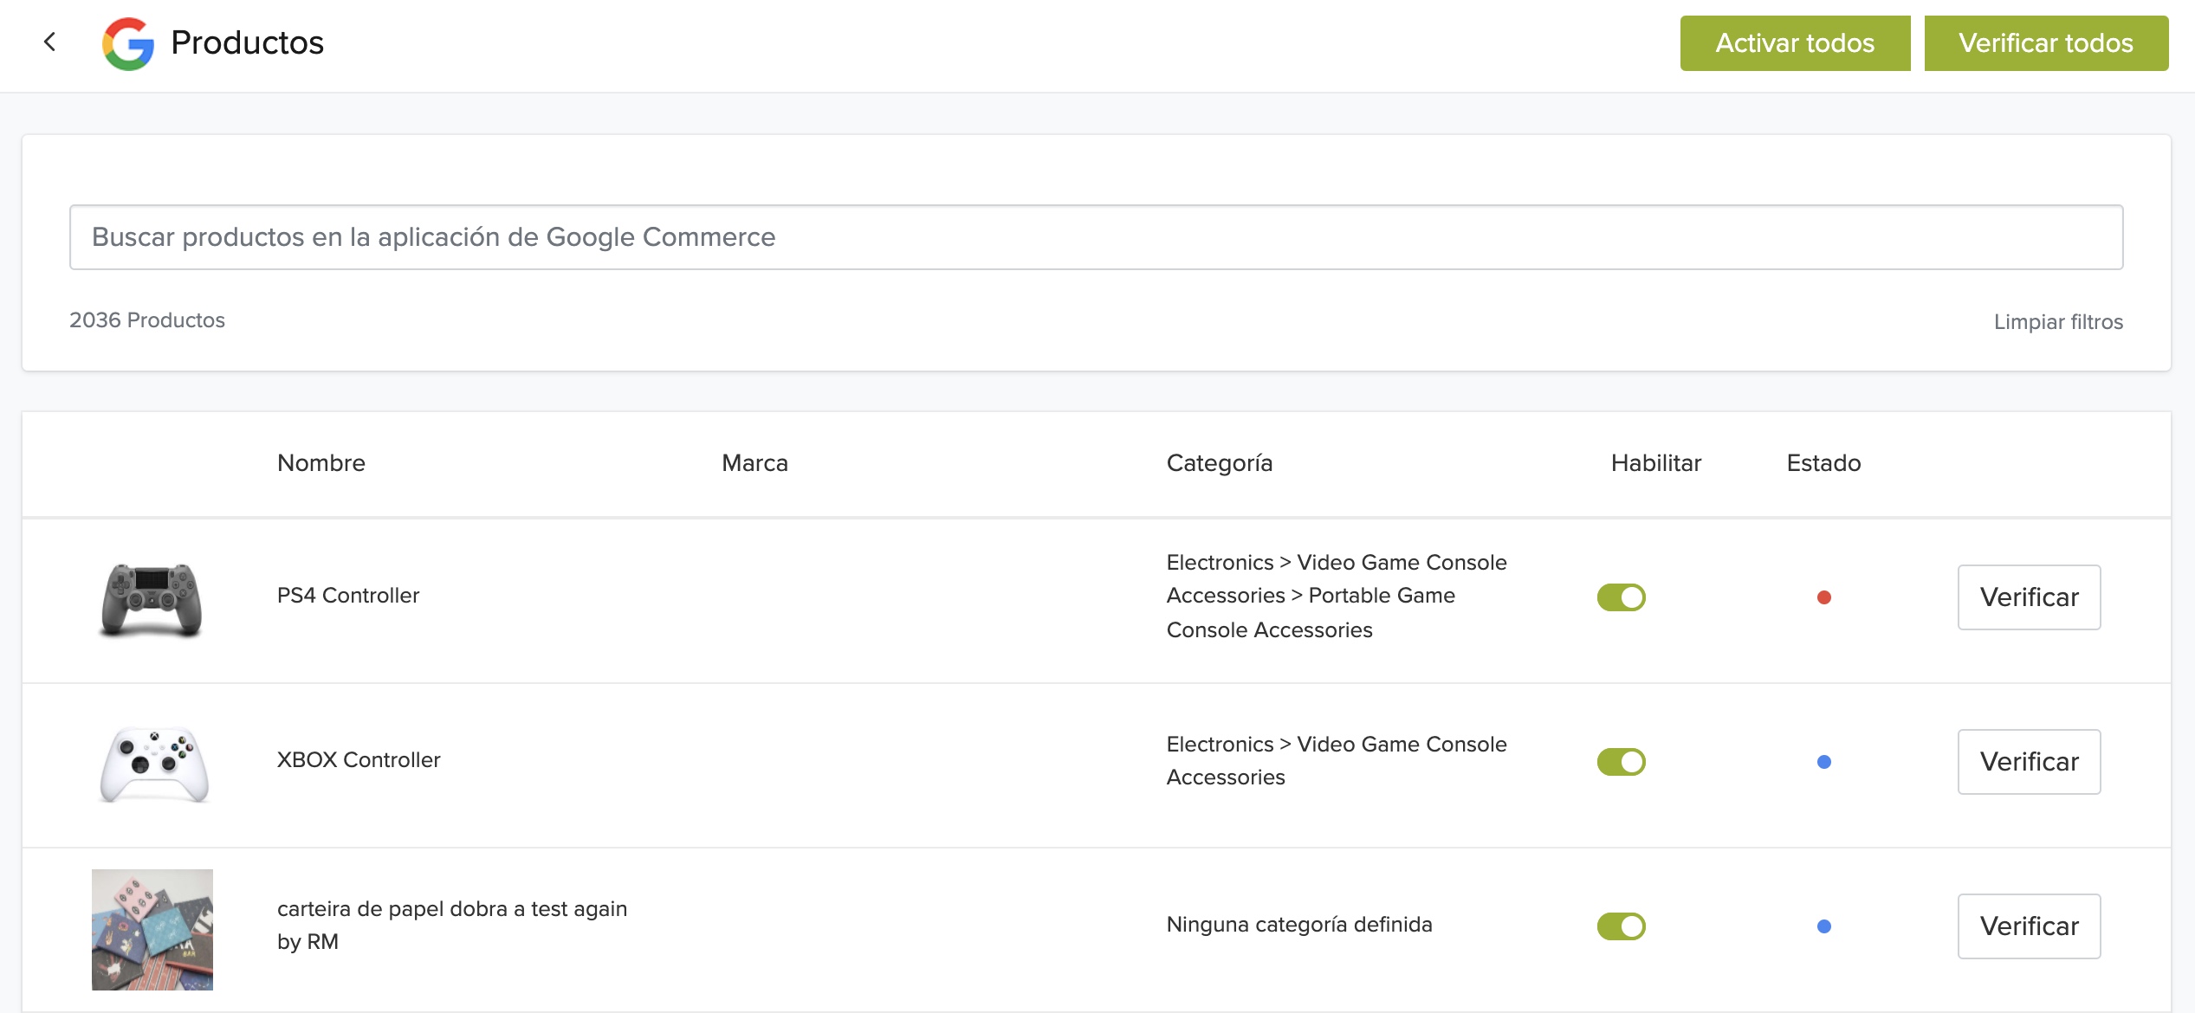Click red status dot for PS4 Controller

click(1823, 597)
